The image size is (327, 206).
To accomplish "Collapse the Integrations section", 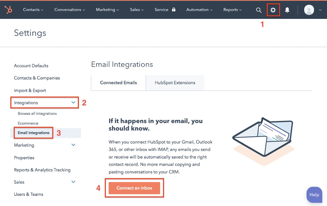I will click(x=73, y=103).
